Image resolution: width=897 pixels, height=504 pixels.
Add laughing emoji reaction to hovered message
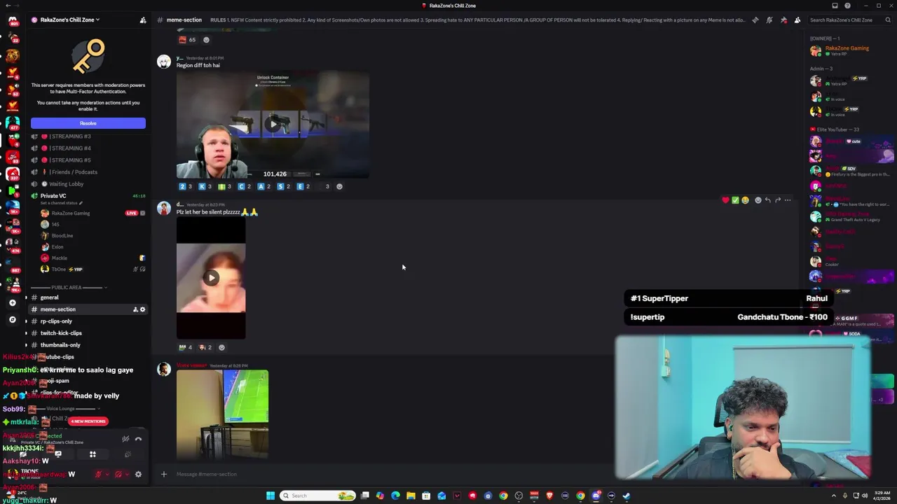pos(745,200)
